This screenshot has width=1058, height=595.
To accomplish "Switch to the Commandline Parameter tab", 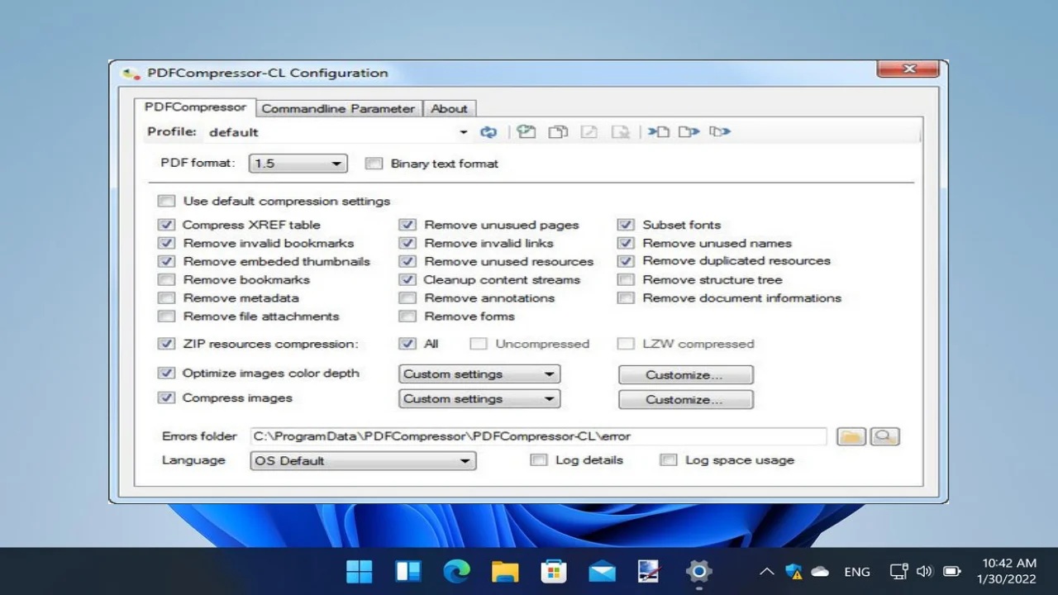I will point(338,108).
